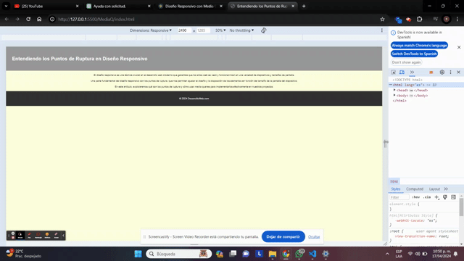Expand the head element node

[394, 90]
